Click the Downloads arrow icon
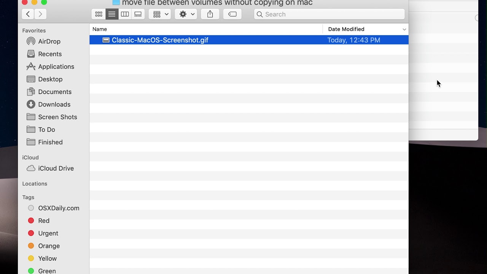 31,104
